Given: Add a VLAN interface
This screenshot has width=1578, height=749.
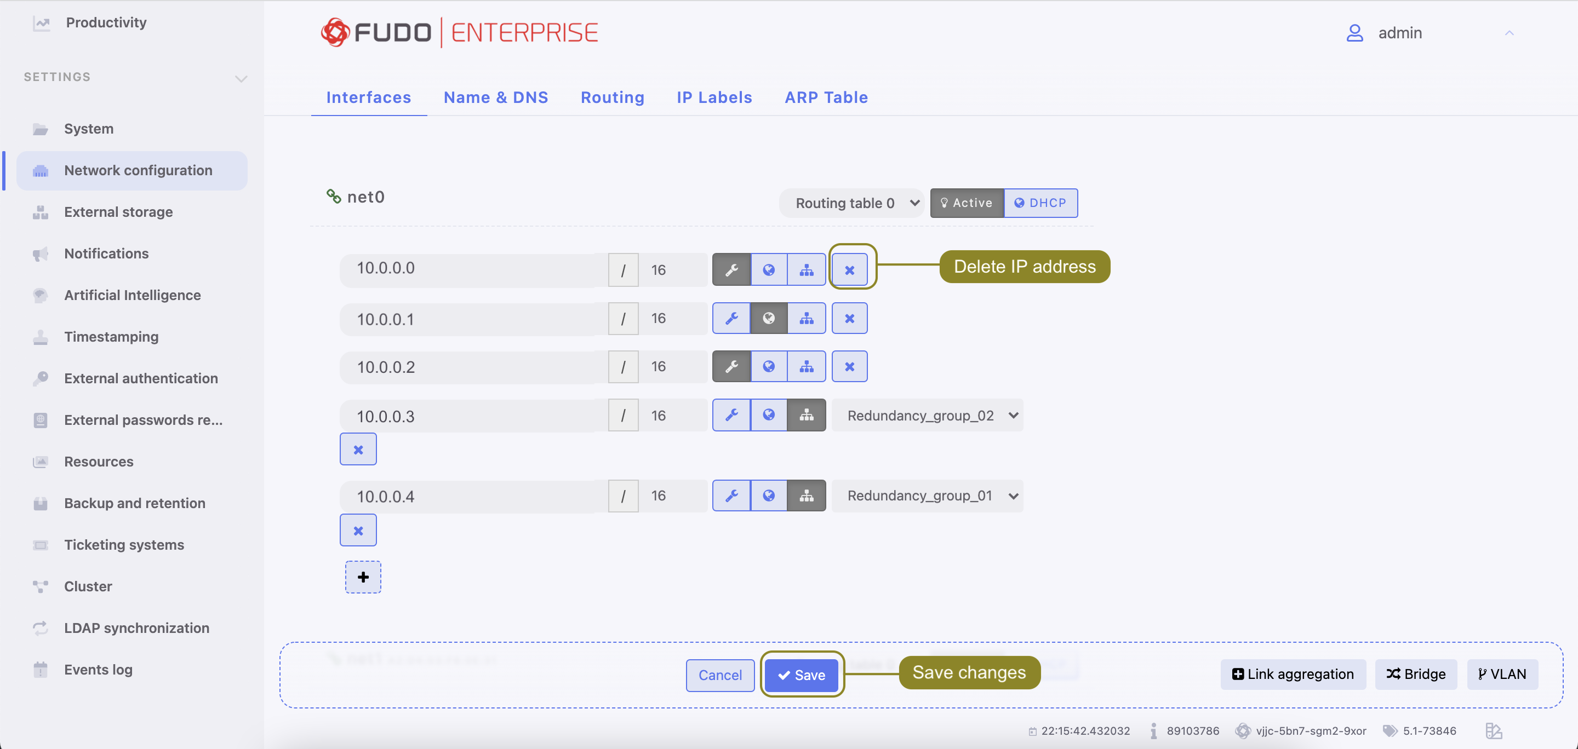Looking at the screenshot, I should [1502, 675].
